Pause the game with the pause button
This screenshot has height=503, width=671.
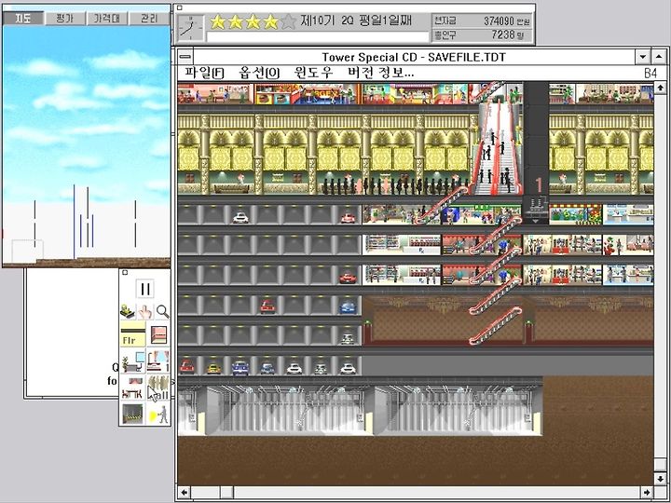click(144, 289)
